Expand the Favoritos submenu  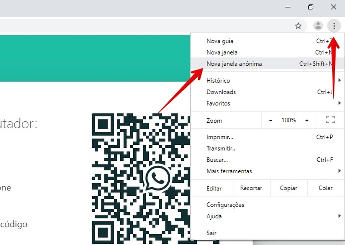pos(267,103)
